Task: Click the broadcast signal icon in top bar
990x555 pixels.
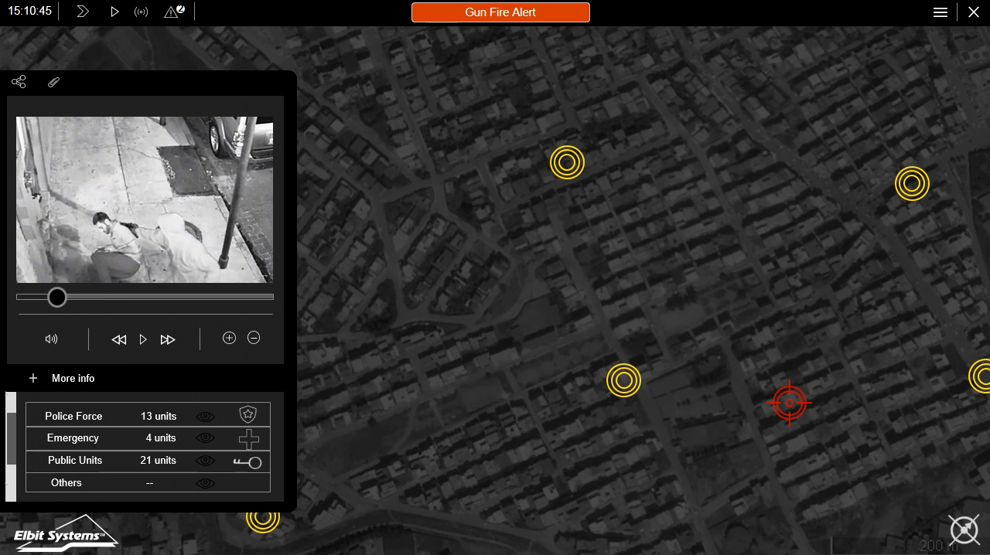Action: (x=141, y=12)
